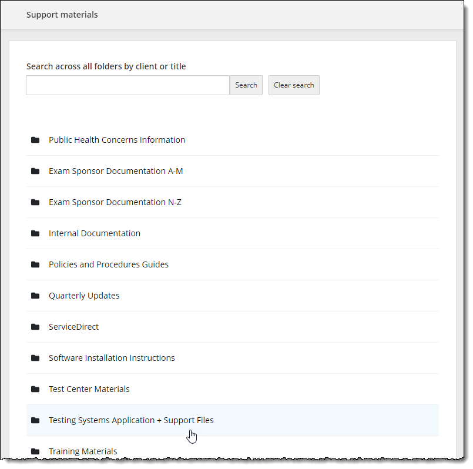Open the Quarterly Updates folder
Viewport: 473px width, 469px height.
point(84,295)
